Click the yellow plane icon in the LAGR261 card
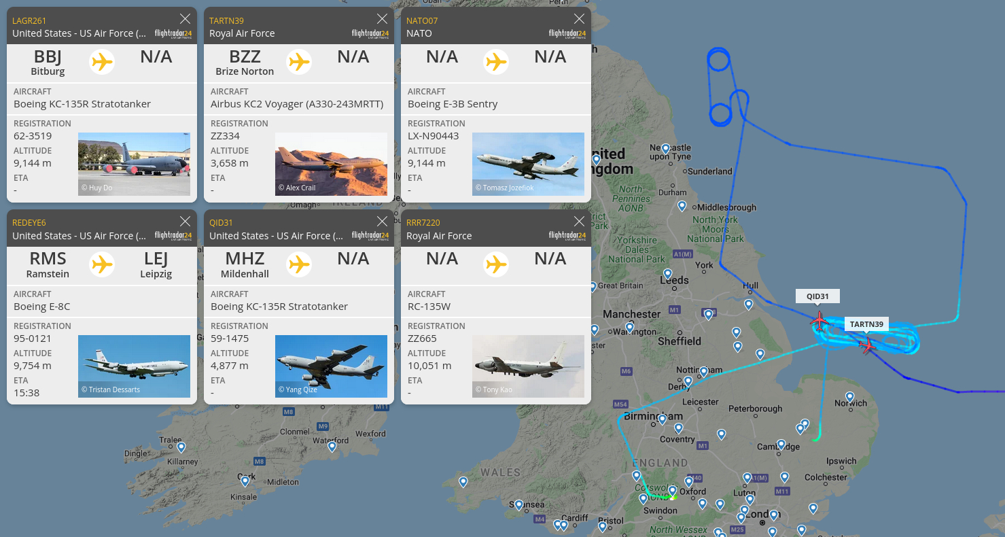Viewport: 1005px width, 537px height. point(102,62)
